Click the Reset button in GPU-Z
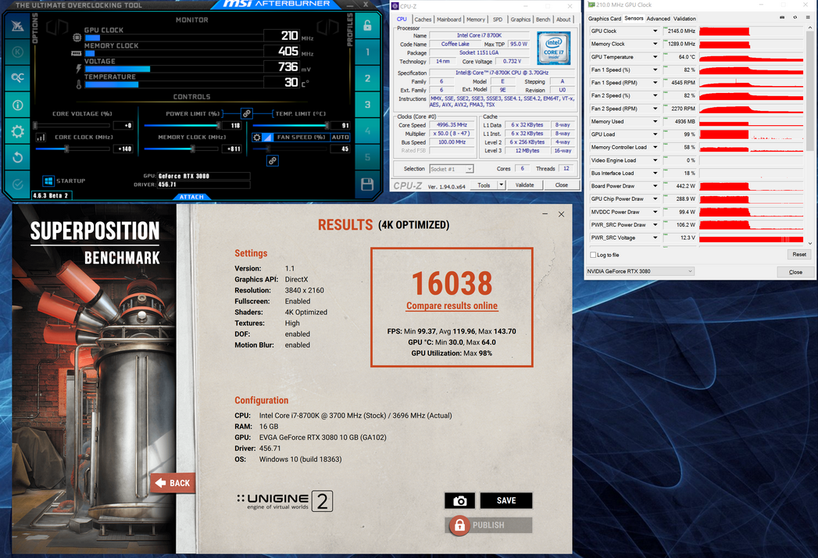The height and width of the screenshot is (558, 818). [799, 255]
